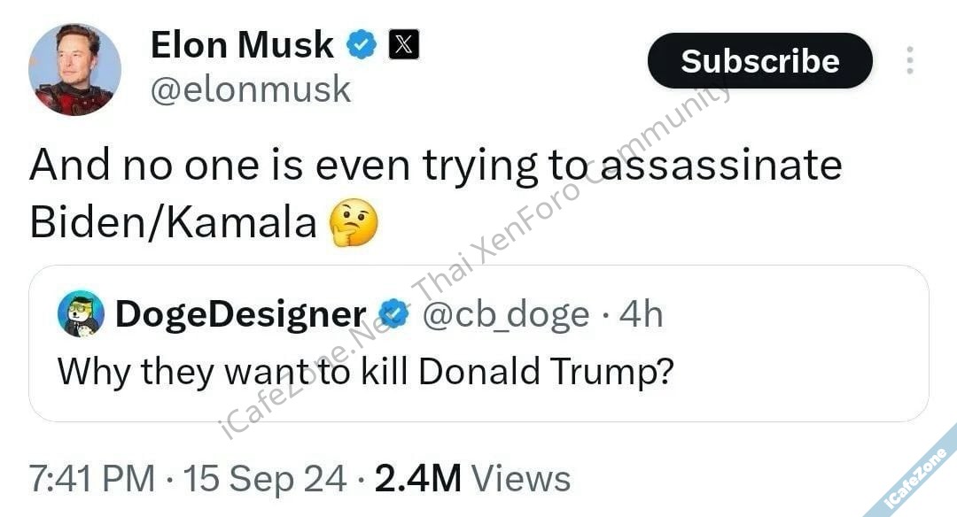This screenshot has height=517, width=957.
Task: Open the @cb_doge handle
Action: [x=504, y=313]
